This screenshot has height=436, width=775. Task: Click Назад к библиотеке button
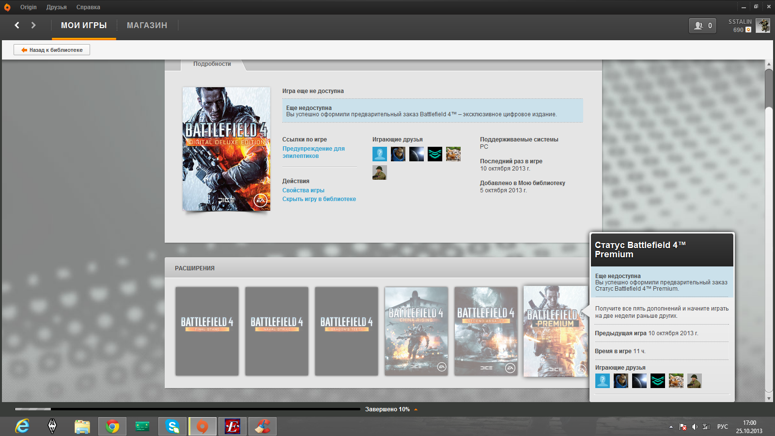[52, 50]
